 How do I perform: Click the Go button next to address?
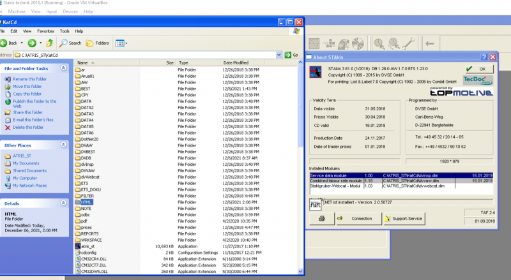coord(292,55)
